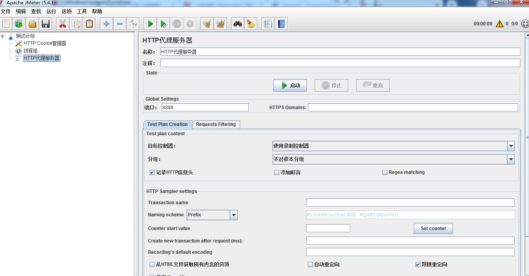529x276 pixels.
Task: Click the HTTPS Domains input field
Action: tap(413, 107)
